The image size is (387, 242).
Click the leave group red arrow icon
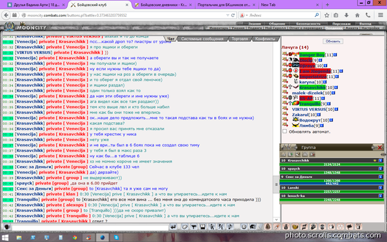[x=312, y=154]
